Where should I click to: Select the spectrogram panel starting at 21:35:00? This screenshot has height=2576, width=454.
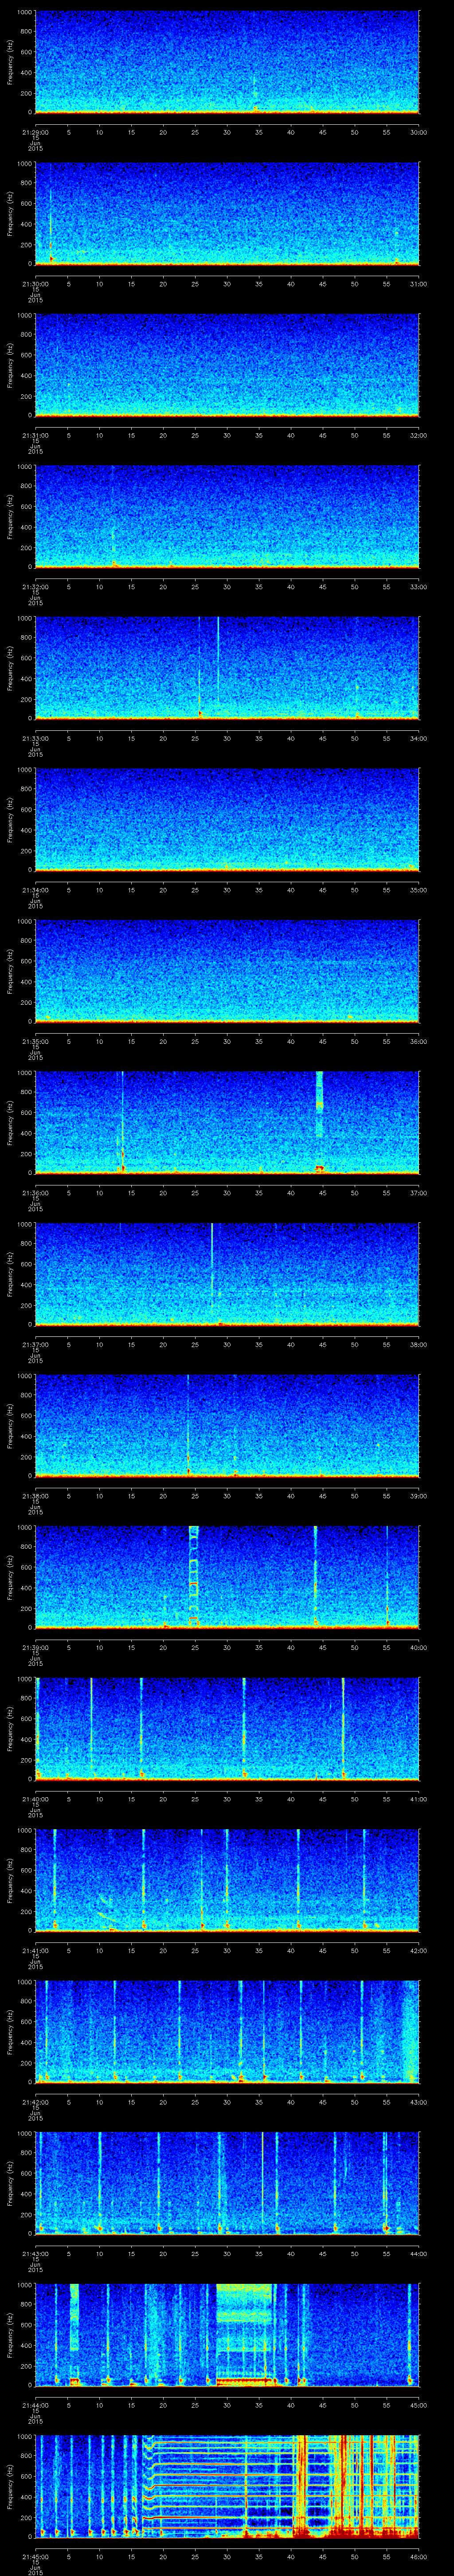[227, 971]
